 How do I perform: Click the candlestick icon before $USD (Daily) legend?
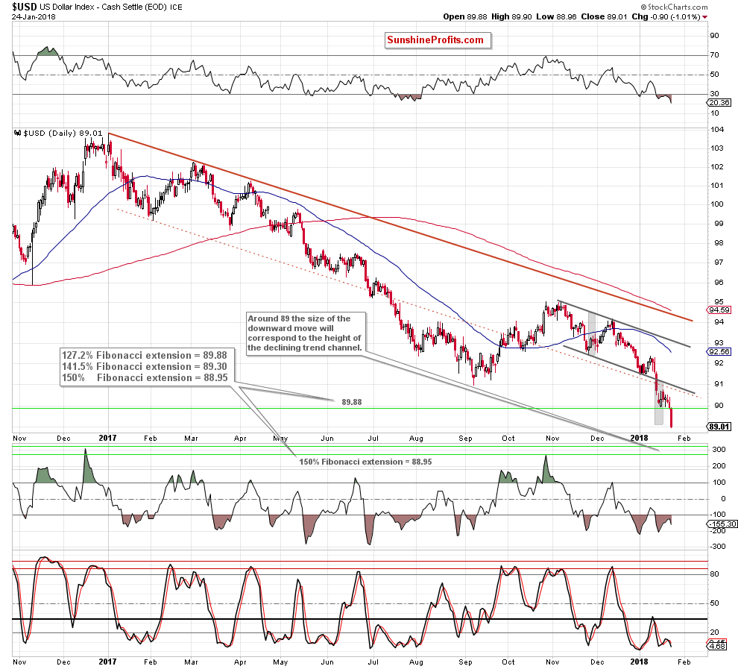pos(18,134)
